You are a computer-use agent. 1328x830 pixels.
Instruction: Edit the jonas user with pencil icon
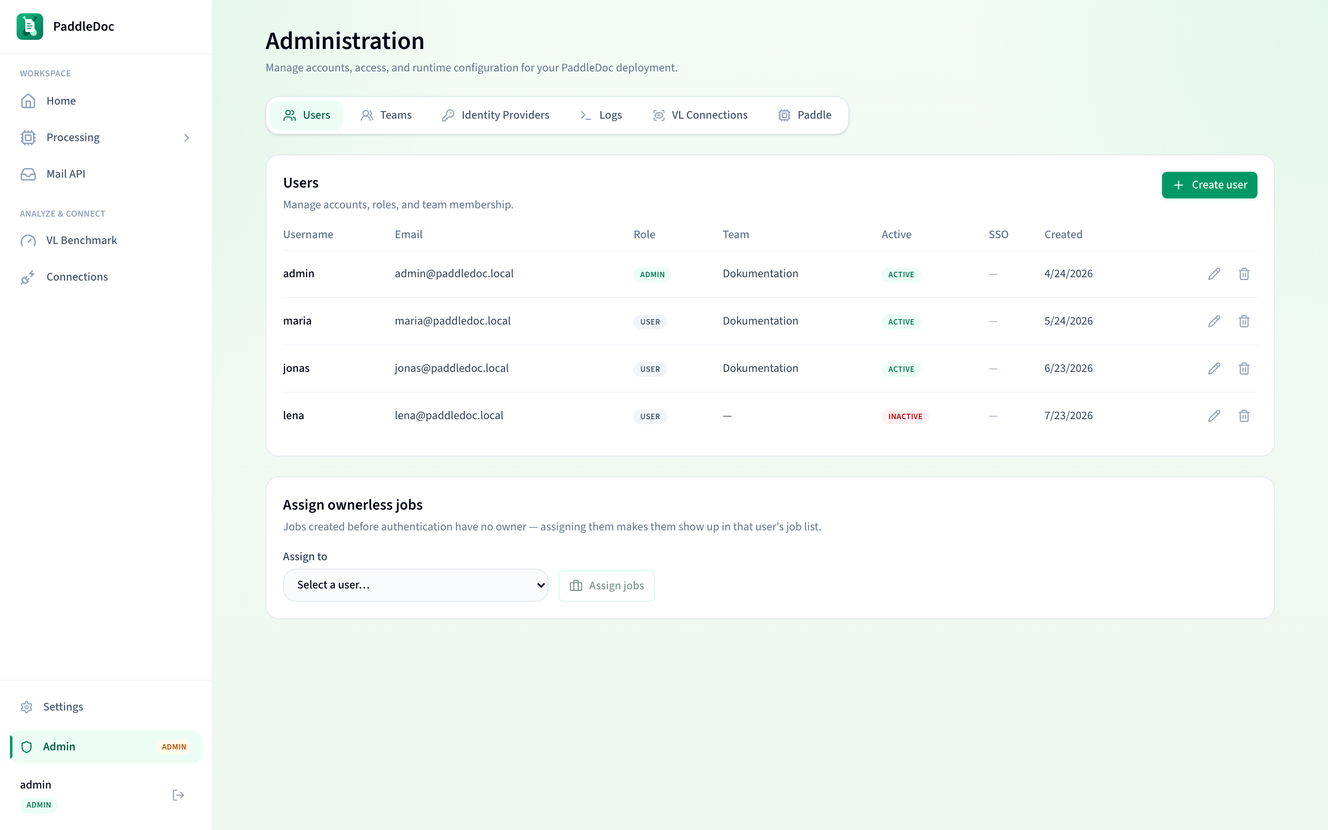[x=1214, y=369]
